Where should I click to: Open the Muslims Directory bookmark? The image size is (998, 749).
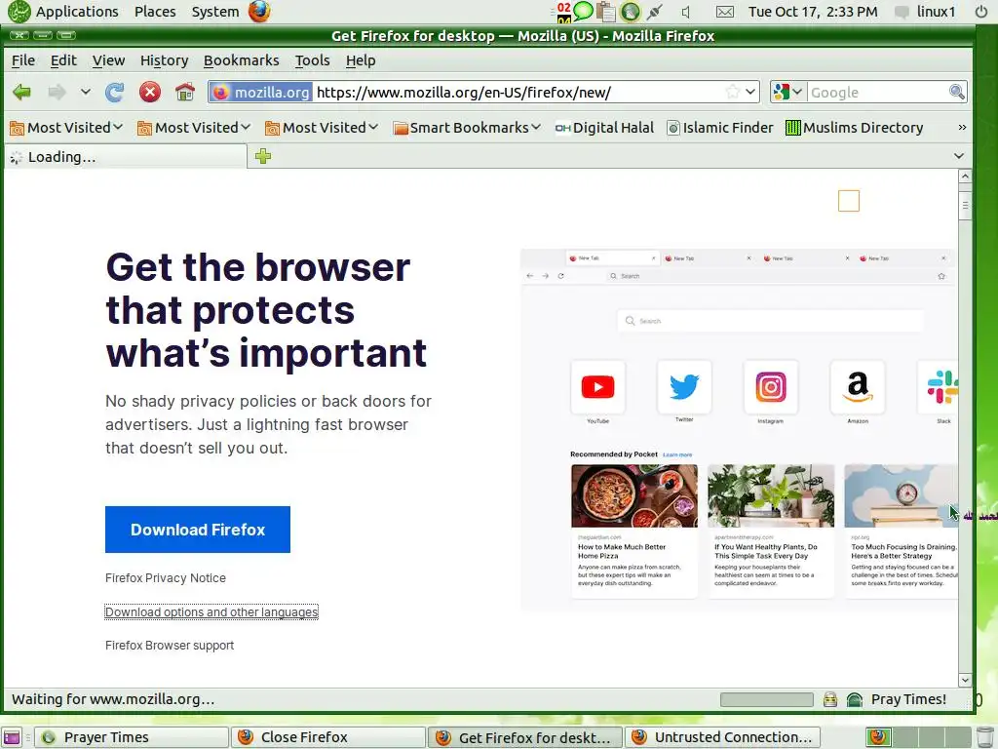pos(854,128)
